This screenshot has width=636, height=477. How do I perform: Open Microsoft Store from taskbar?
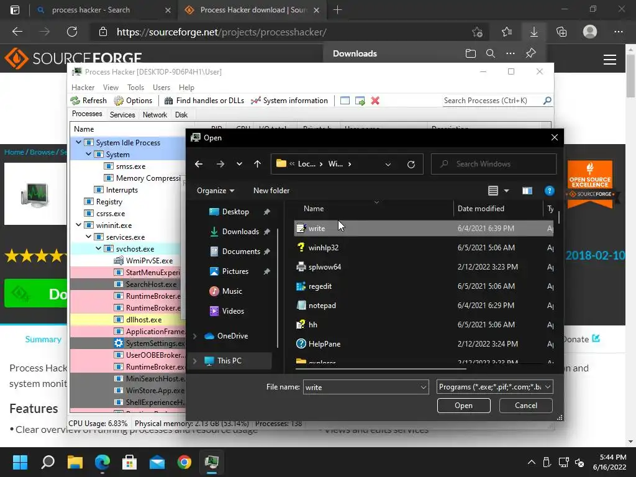click(x=129, y=462)
